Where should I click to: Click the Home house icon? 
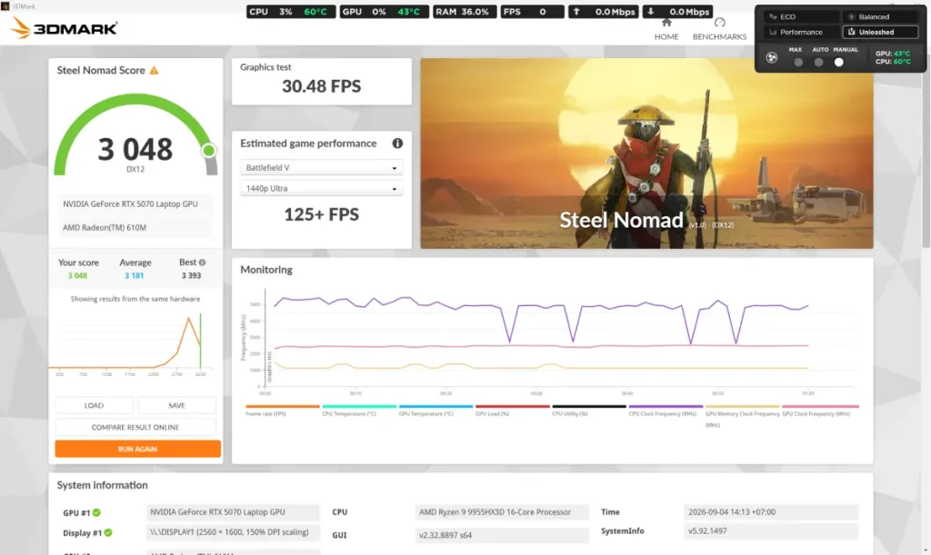[666, 23]
